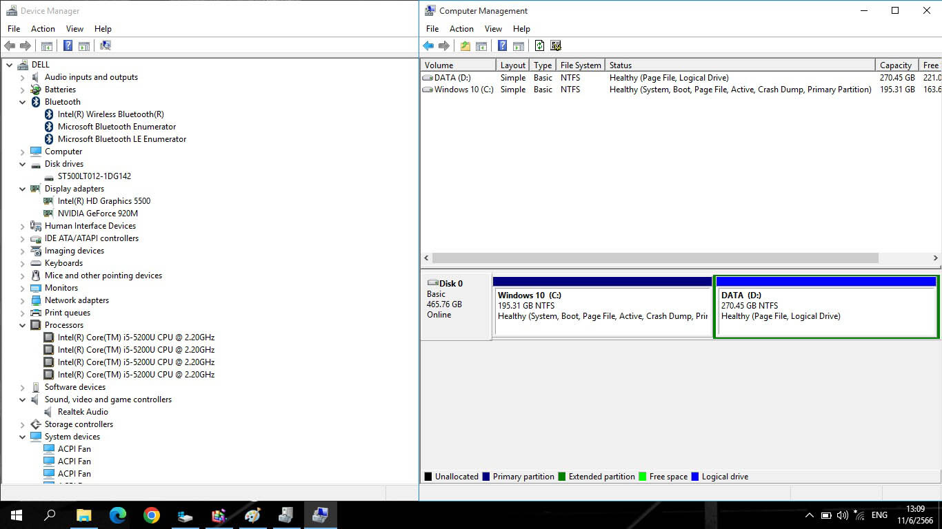942x529 pixels.
Task: Select Windows 10 (C:) partition block
Action: 603,307
